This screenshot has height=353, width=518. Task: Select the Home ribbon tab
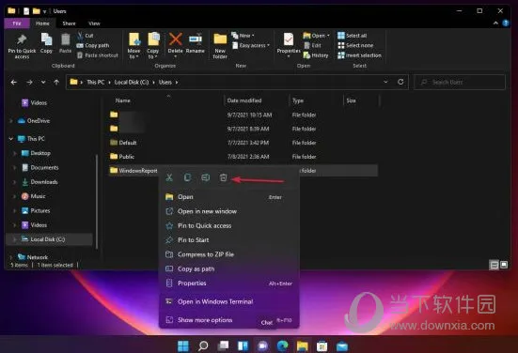click(42, 23)
